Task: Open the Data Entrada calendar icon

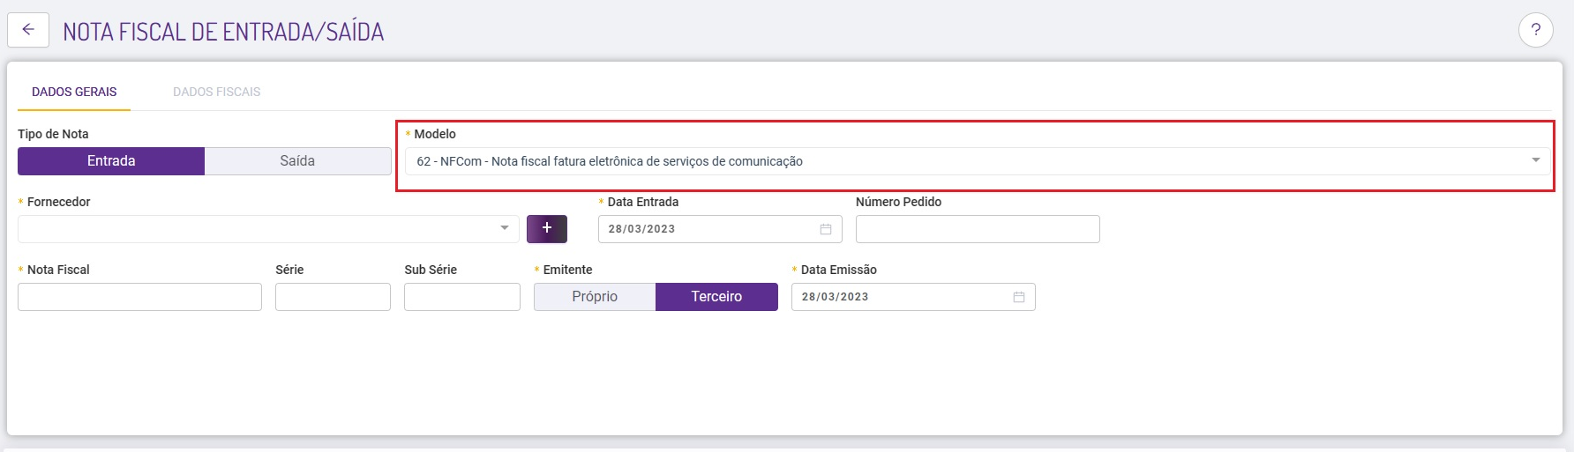Action: (x=826, y=229)
